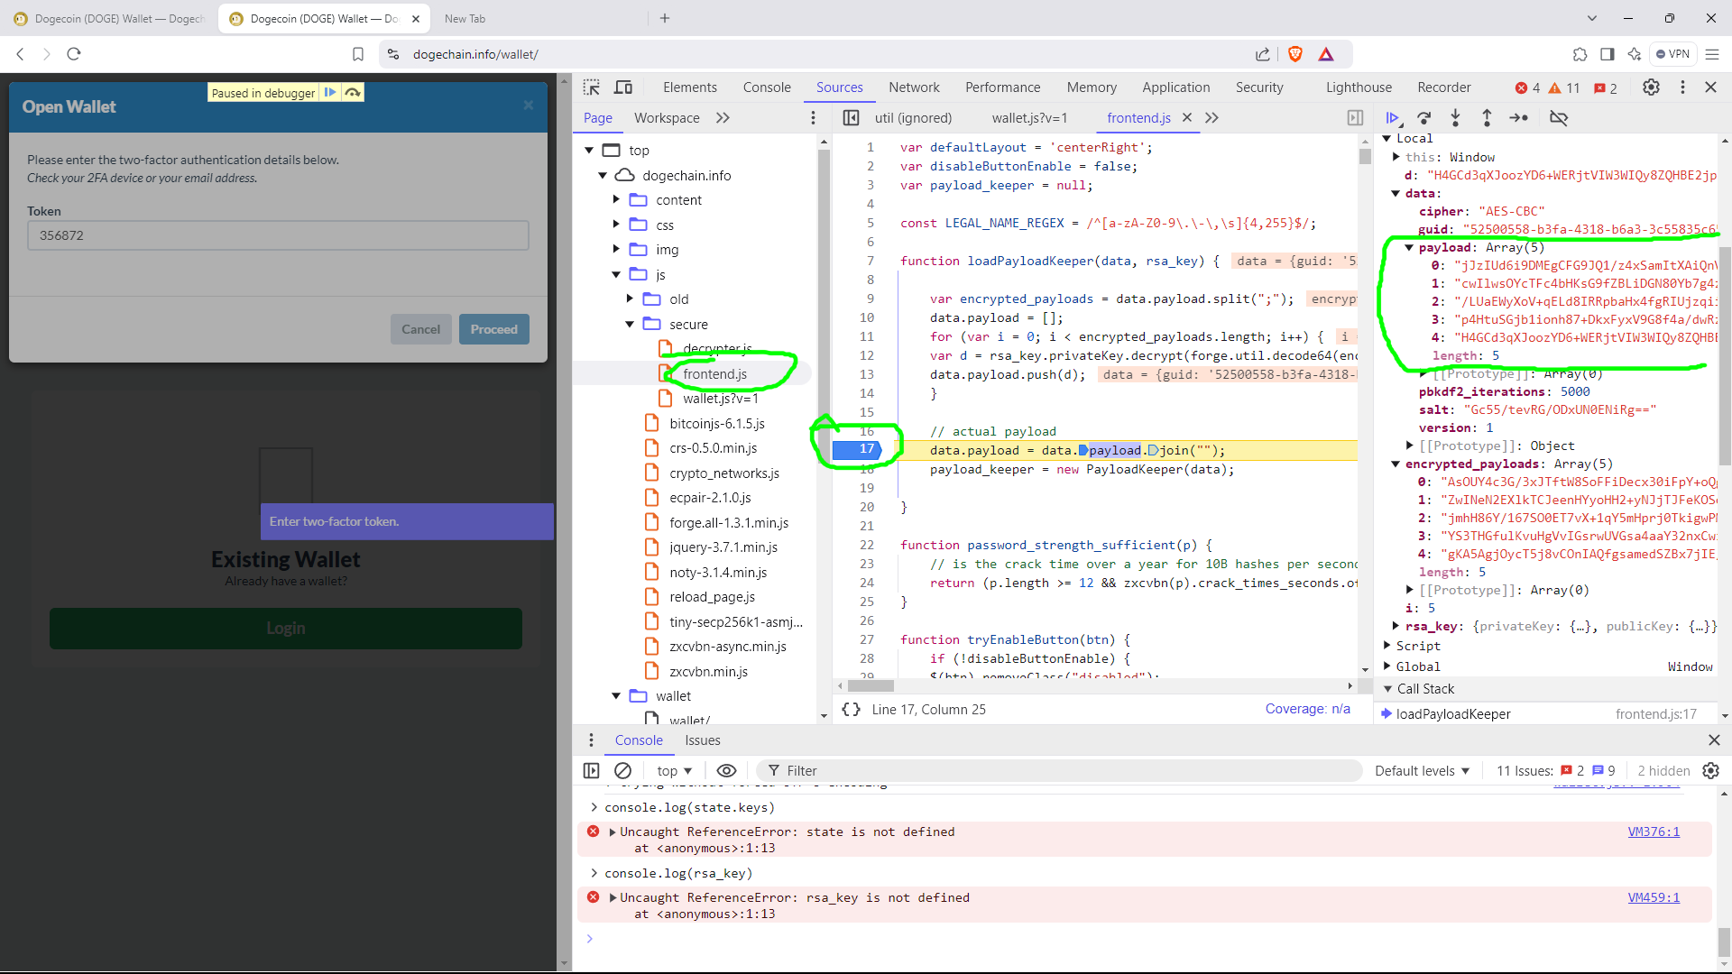Screen dimensions: 1732x974
Task: Click pretty print braces icon
Action: 851,710
